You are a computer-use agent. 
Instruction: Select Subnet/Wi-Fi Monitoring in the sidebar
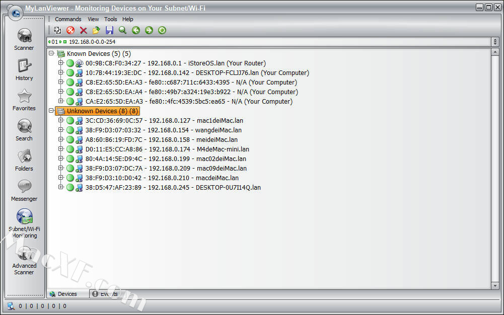24,223
